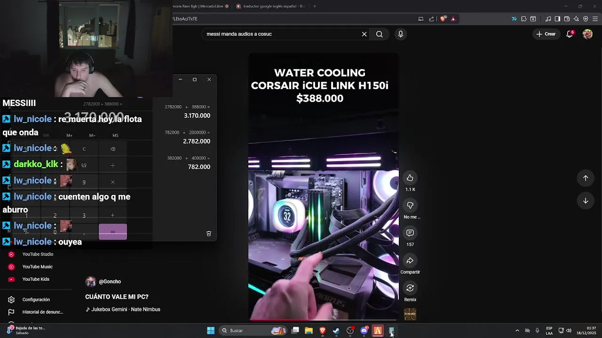
Task: Open YouTube account avatar menu
Action: coord(587,34)
